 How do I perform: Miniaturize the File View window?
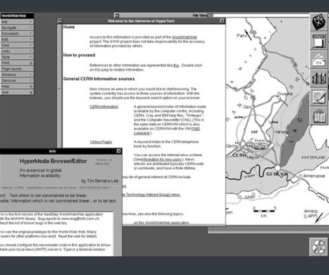(x=117, y=15)
